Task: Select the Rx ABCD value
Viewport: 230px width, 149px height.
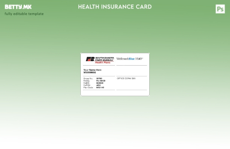Action: (101, 81)
